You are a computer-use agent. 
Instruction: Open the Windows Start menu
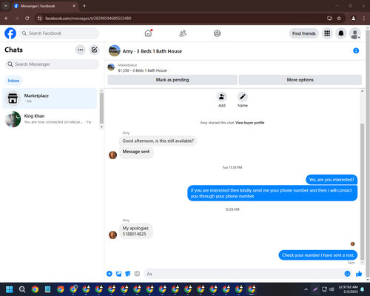10,289
